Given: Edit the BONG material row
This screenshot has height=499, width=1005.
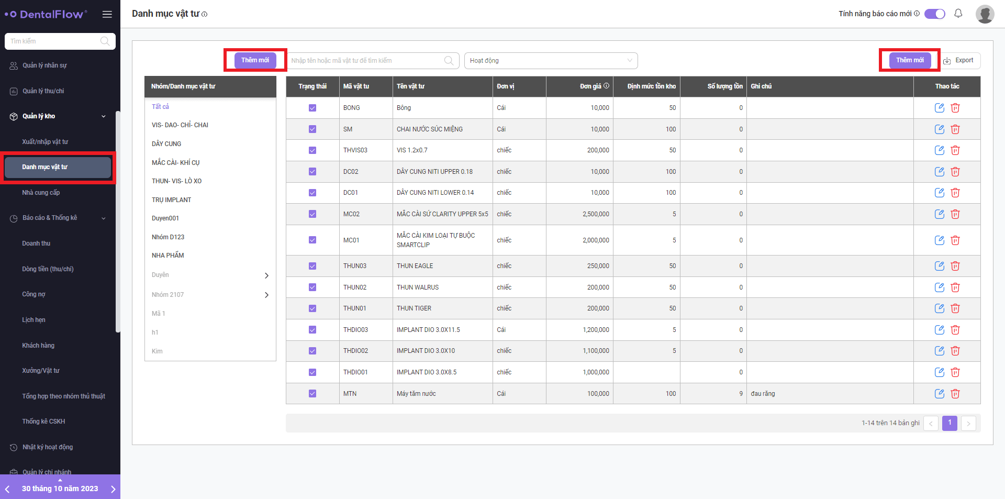Looking at the screenshot, I should pyautogui.click(x=940, y=108).
